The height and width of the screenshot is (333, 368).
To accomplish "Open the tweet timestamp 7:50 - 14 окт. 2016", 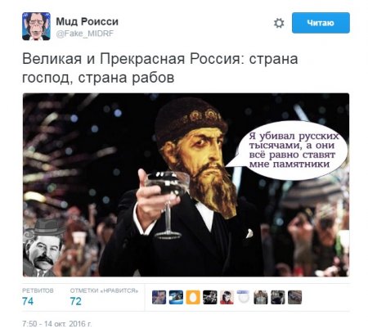I will (x=57, y=324).
